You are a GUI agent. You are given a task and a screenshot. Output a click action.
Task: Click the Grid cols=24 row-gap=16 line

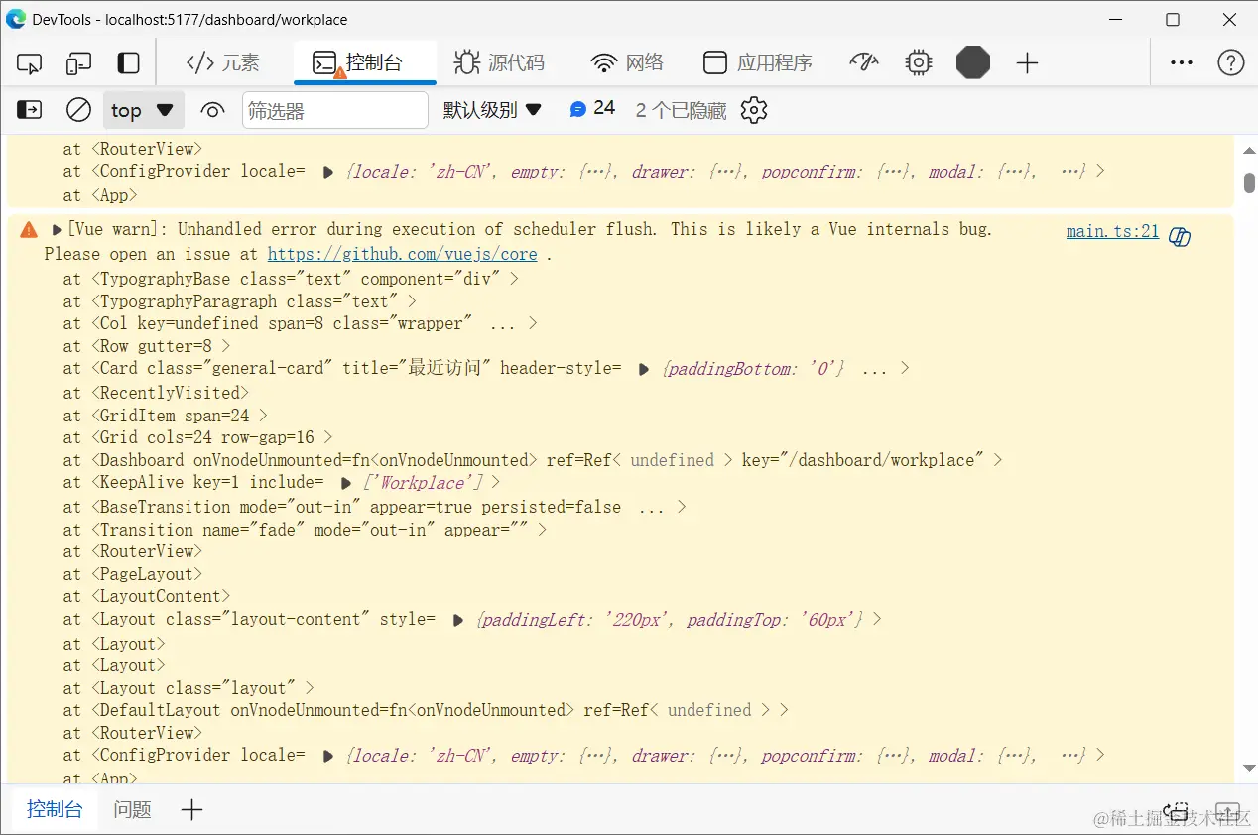coord(198,437)
